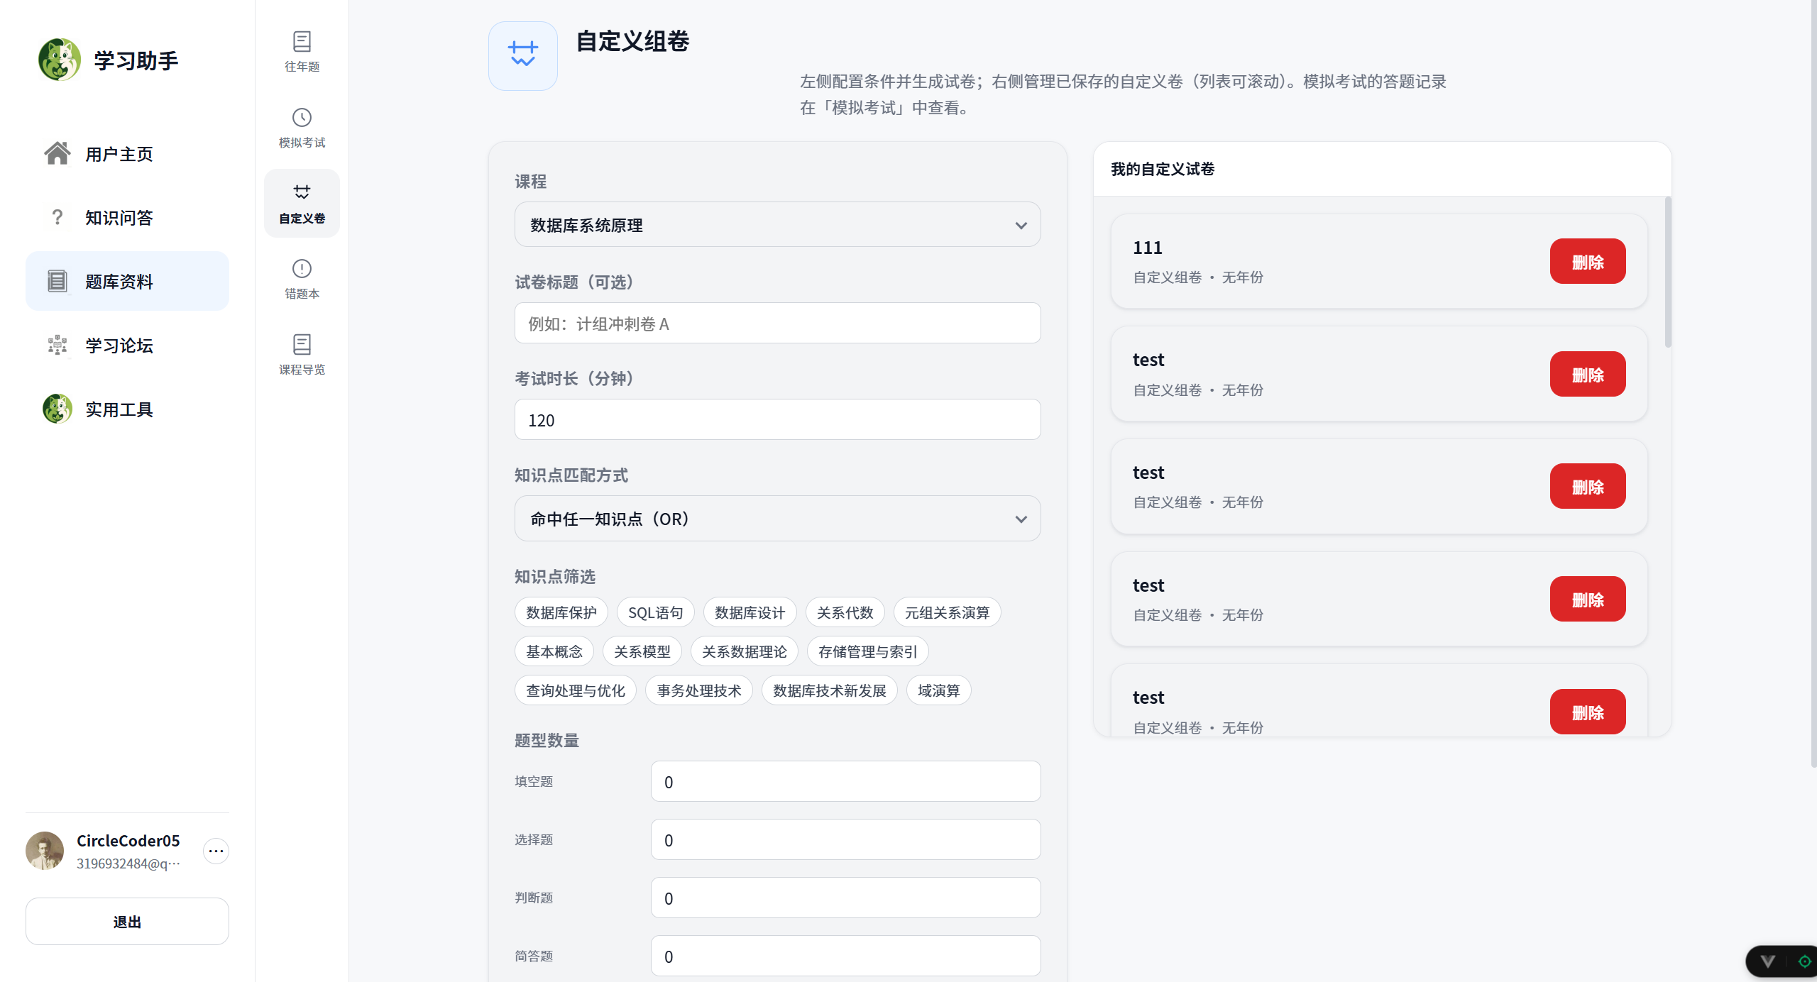Open 往年题 in the secondary sidebar
The height and width of the screenshot is (982, 1817).
click(302, 52)
